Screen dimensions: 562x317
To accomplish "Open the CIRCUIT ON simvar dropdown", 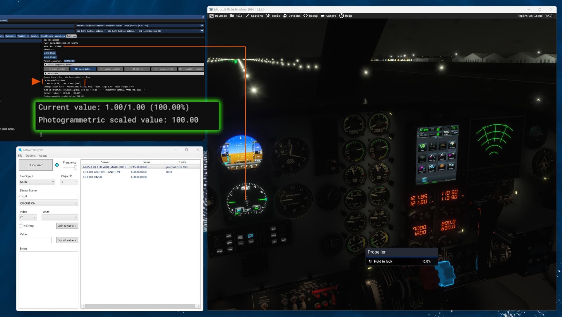I will pos(48,203).
